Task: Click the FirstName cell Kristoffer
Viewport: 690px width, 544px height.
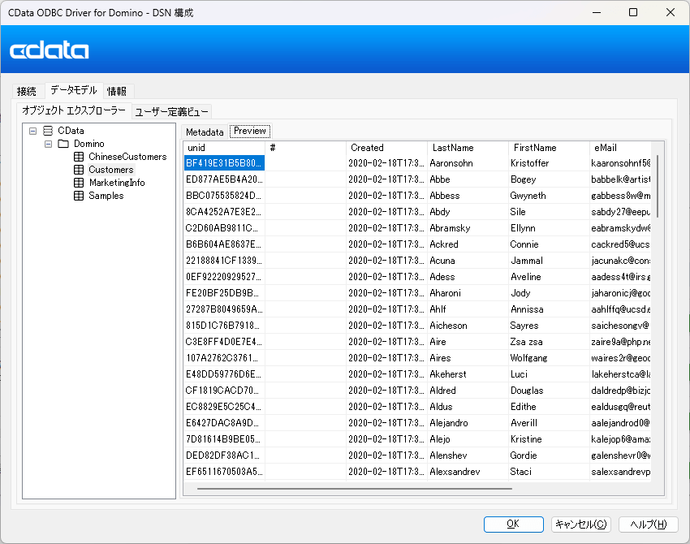Action: (x=549, y=163)
